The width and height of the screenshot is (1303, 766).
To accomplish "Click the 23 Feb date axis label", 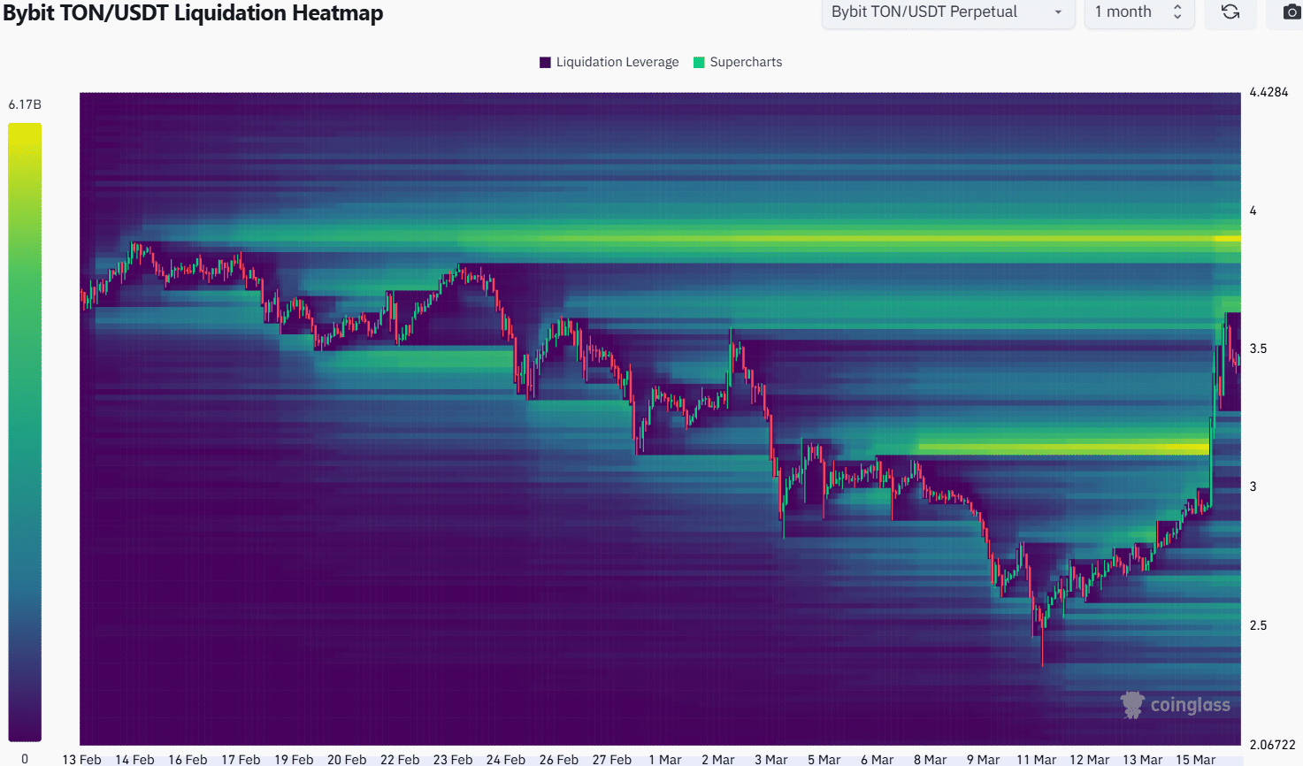I will [453, 759].
